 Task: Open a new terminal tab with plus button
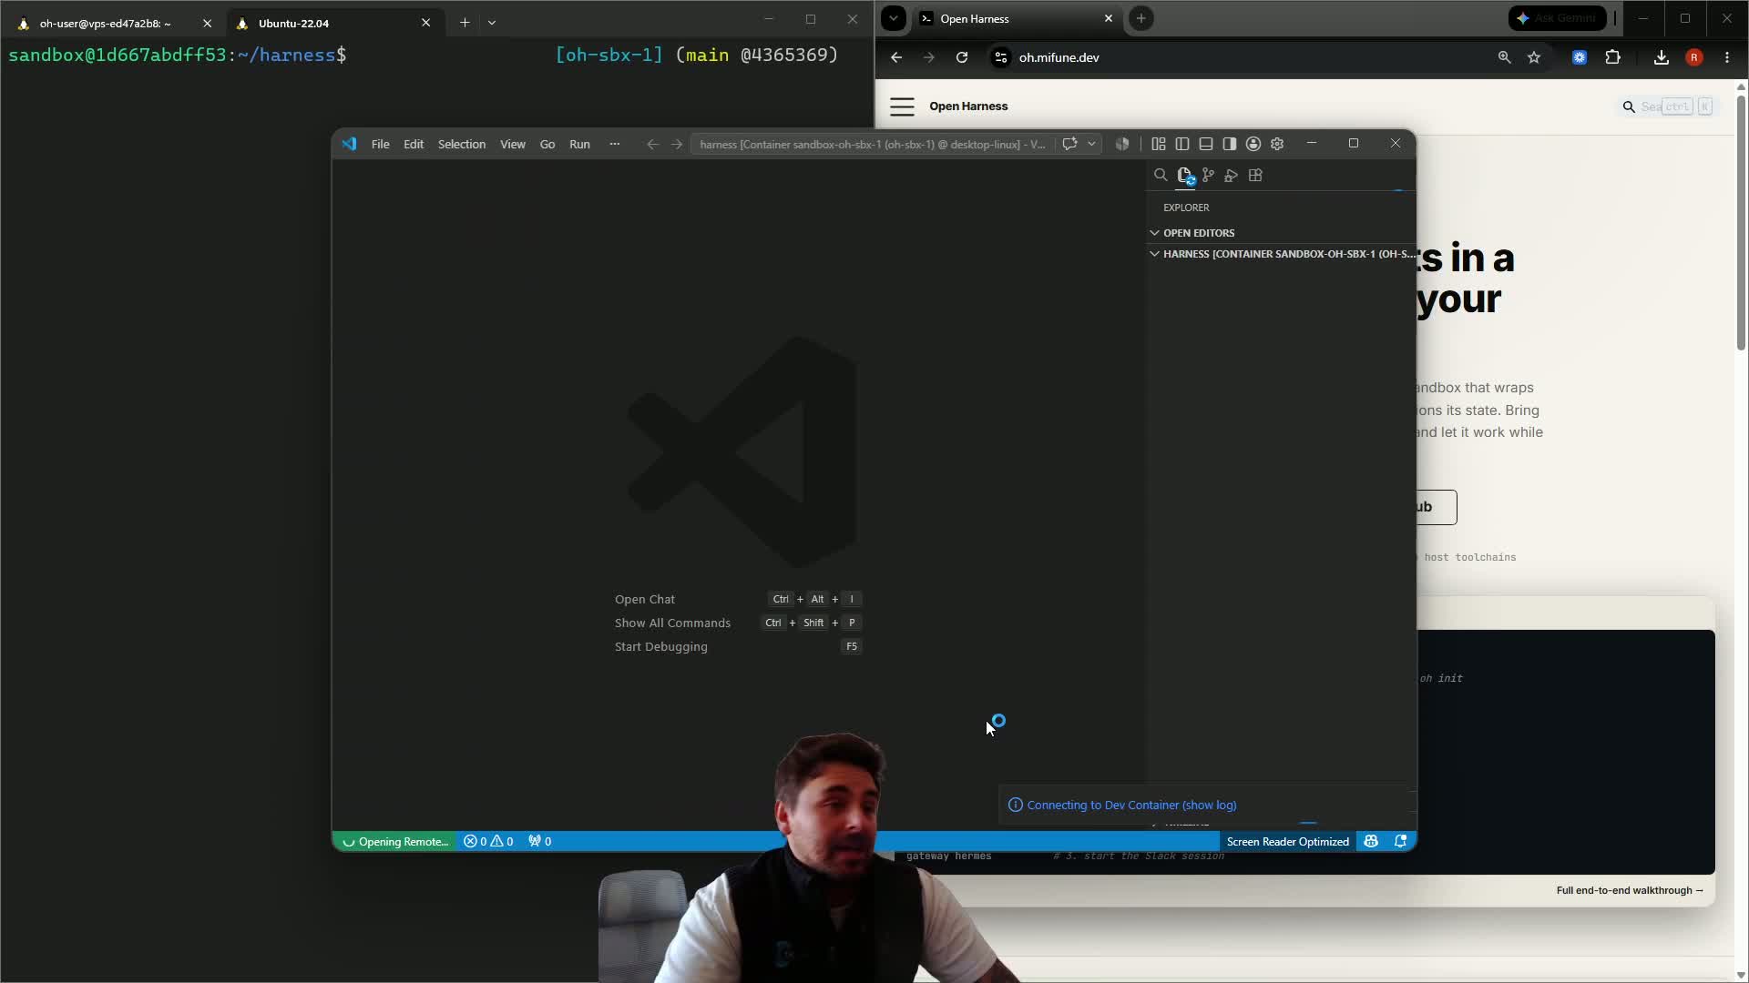point(465,23)
